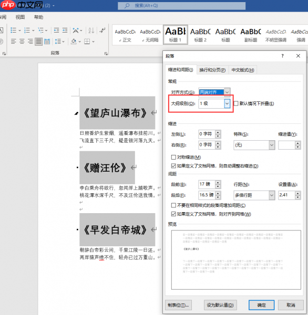308x315 pixels.
Task: Open the 大纲级别 outline level dropdown
Action: [x=227, y=103]
